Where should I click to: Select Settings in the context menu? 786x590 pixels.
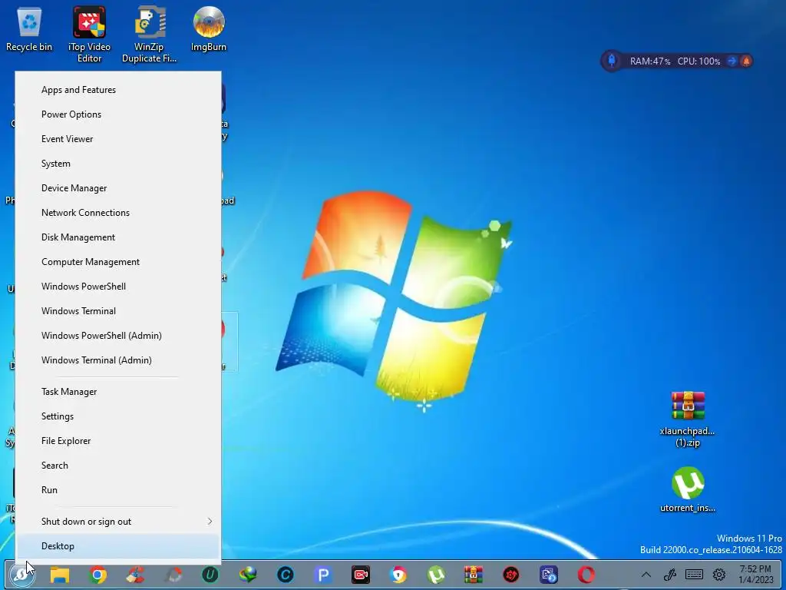[117, 416]
